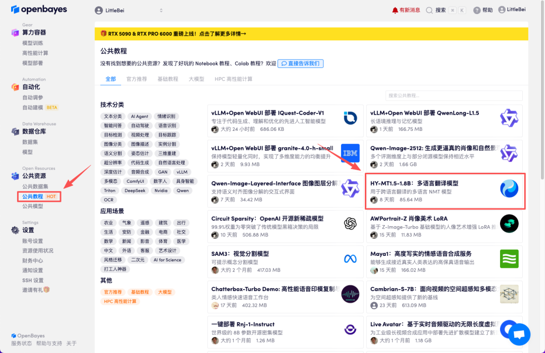Click the 直接告诉我们 button
545x353 pixels.
click(300, 63)
